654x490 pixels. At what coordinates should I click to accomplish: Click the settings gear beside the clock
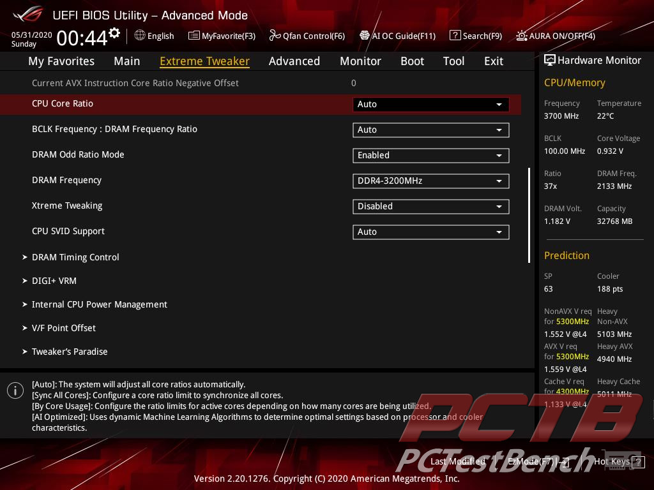(x=114, y=33)
